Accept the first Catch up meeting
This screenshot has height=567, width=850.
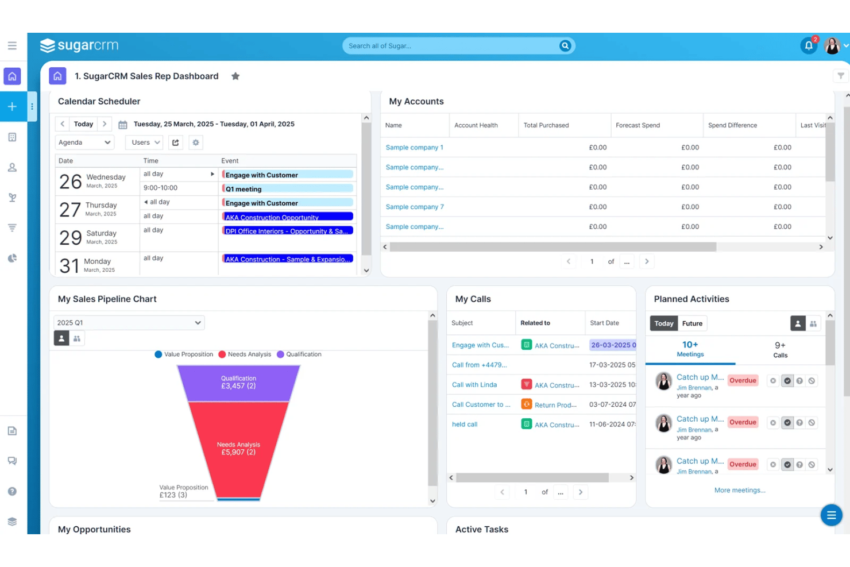pos(787,381)
